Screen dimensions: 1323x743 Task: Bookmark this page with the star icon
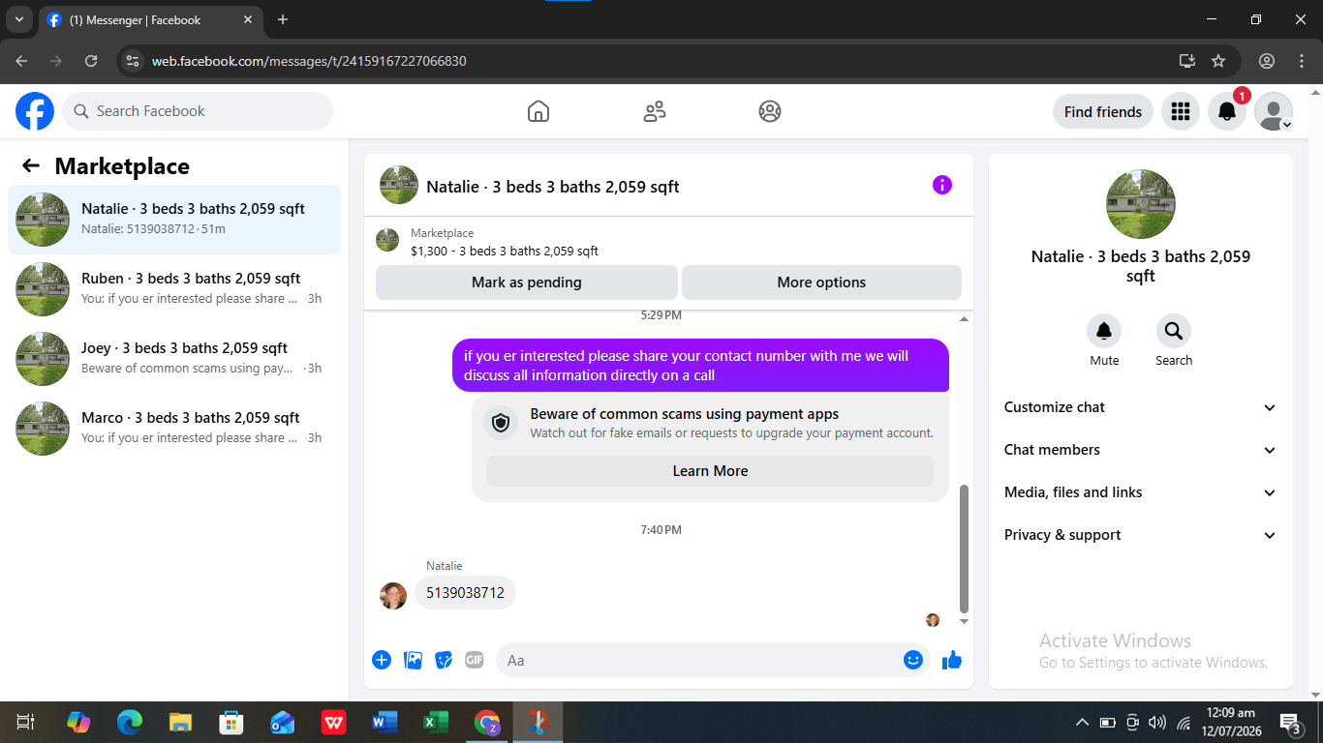pos(1218,61)
